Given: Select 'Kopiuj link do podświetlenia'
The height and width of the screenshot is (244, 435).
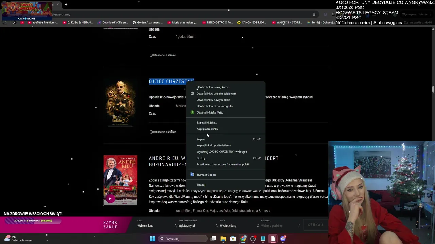Looking at the screenshot, I should coord(226,145).
